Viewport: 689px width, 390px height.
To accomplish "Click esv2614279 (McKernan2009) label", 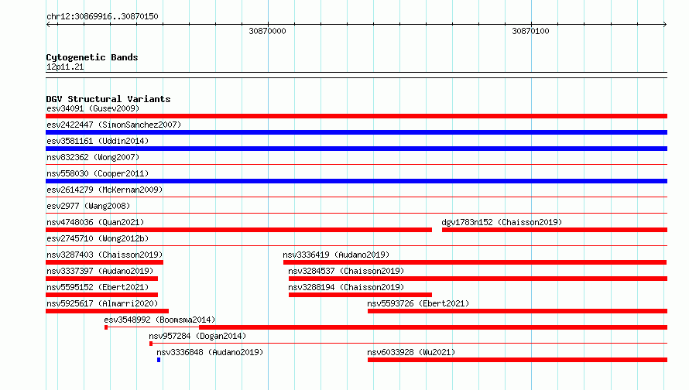I will coord(105,190).
